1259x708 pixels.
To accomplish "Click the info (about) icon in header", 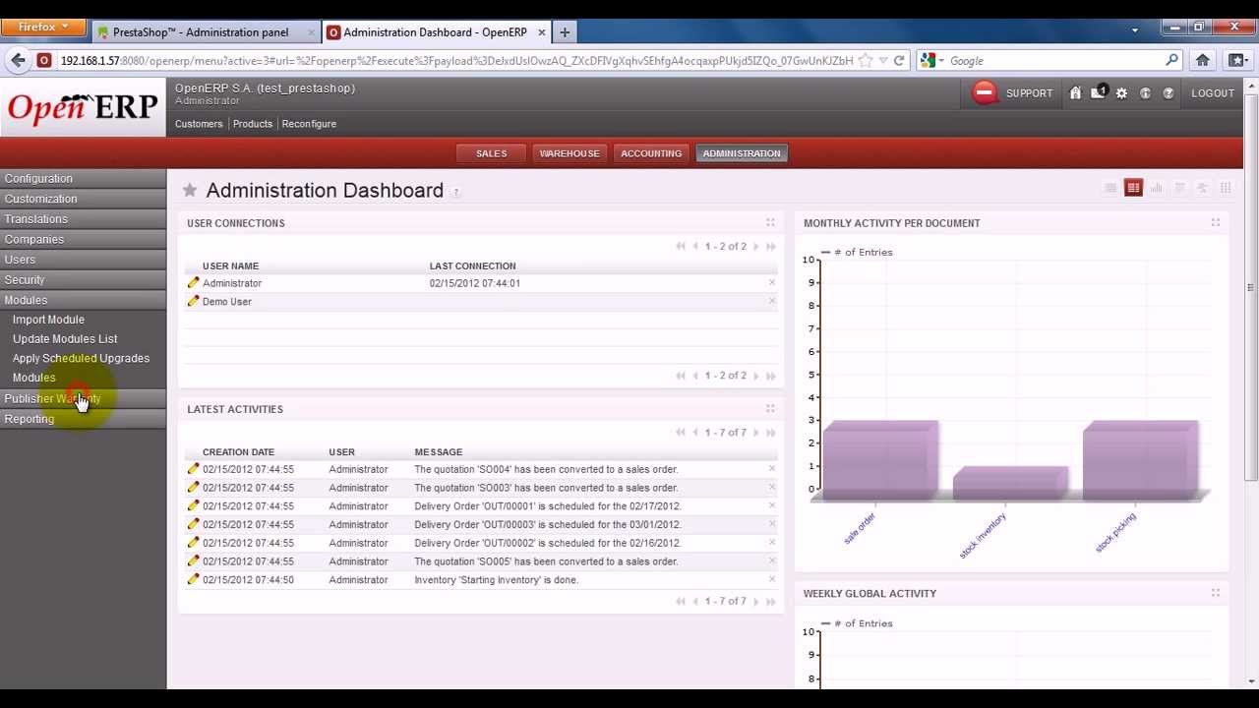I will tap(1145, 93).
